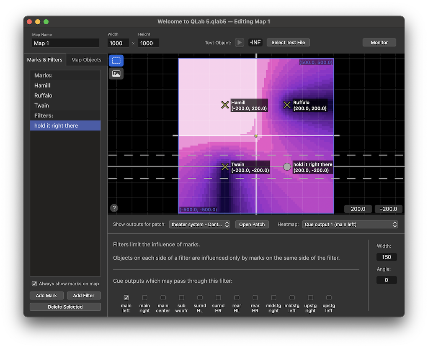Screen dimensions: 428x348
Task: Open the help question mark icon
Action: pos(113,208)
